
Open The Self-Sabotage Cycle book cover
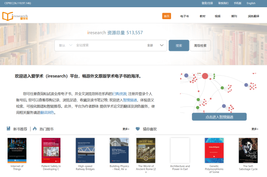pyautogui.click(x=248, y=150)
